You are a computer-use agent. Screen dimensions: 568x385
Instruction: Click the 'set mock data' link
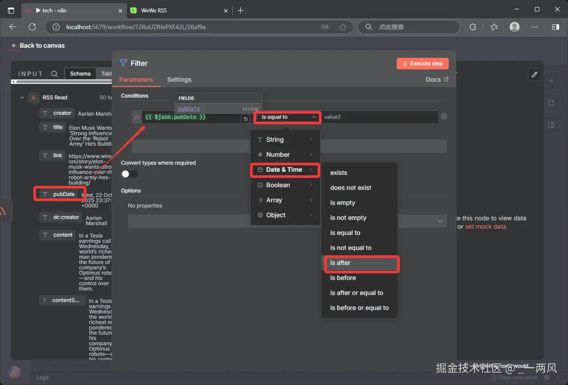click(485, 226)
